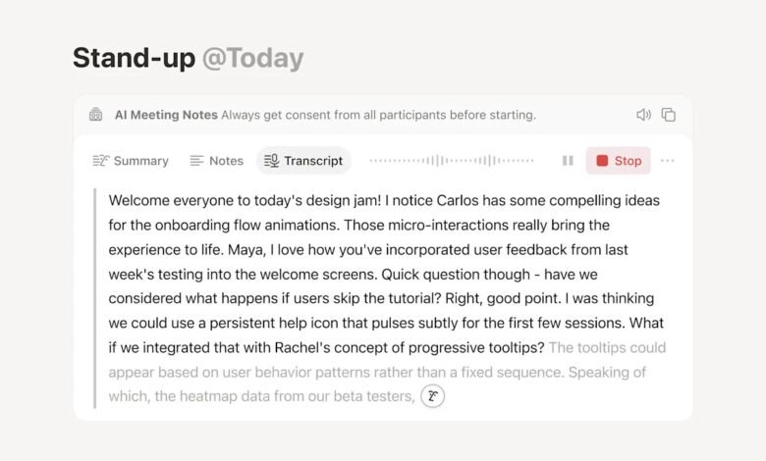Click the "AI Meeting Notes" bold label

coord(166,115)
